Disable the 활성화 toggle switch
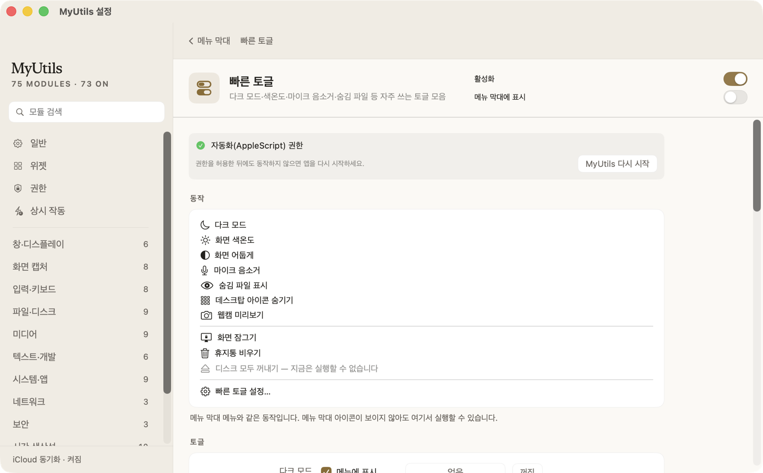This screenshot has width=763, height=473. click(735, 79)
